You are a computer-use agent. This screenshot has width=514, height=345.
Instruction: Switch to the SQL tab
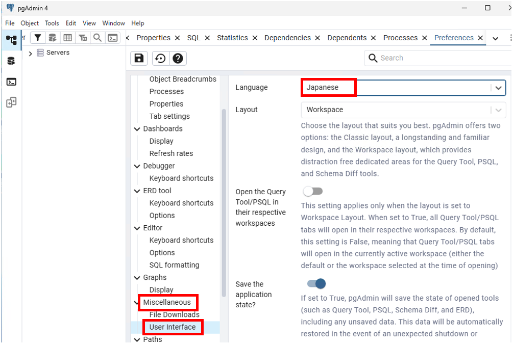[x=194, y=38]
